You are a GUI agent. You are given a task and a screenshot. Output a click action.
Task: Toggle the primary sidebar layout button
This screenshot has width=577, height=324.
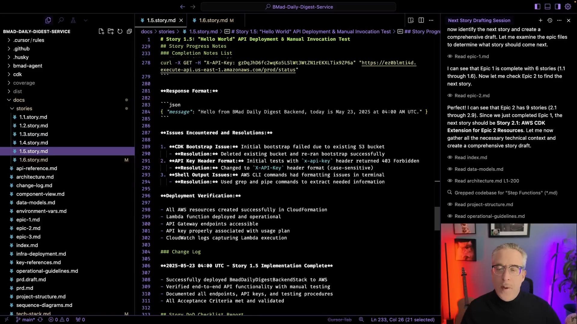[x=537, y=7]
